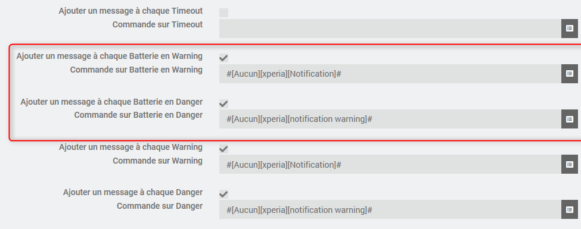Click the Commande sur Batterie en Danger label
581x229 pixels.
(x=138, y=115)
